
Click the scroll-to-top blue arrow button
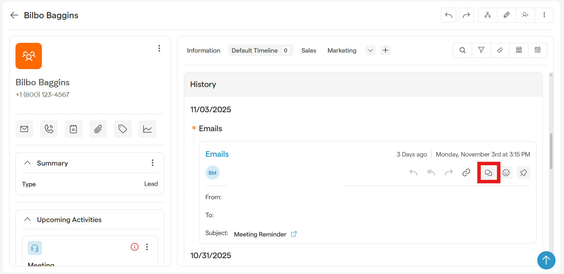pos(546,260)
